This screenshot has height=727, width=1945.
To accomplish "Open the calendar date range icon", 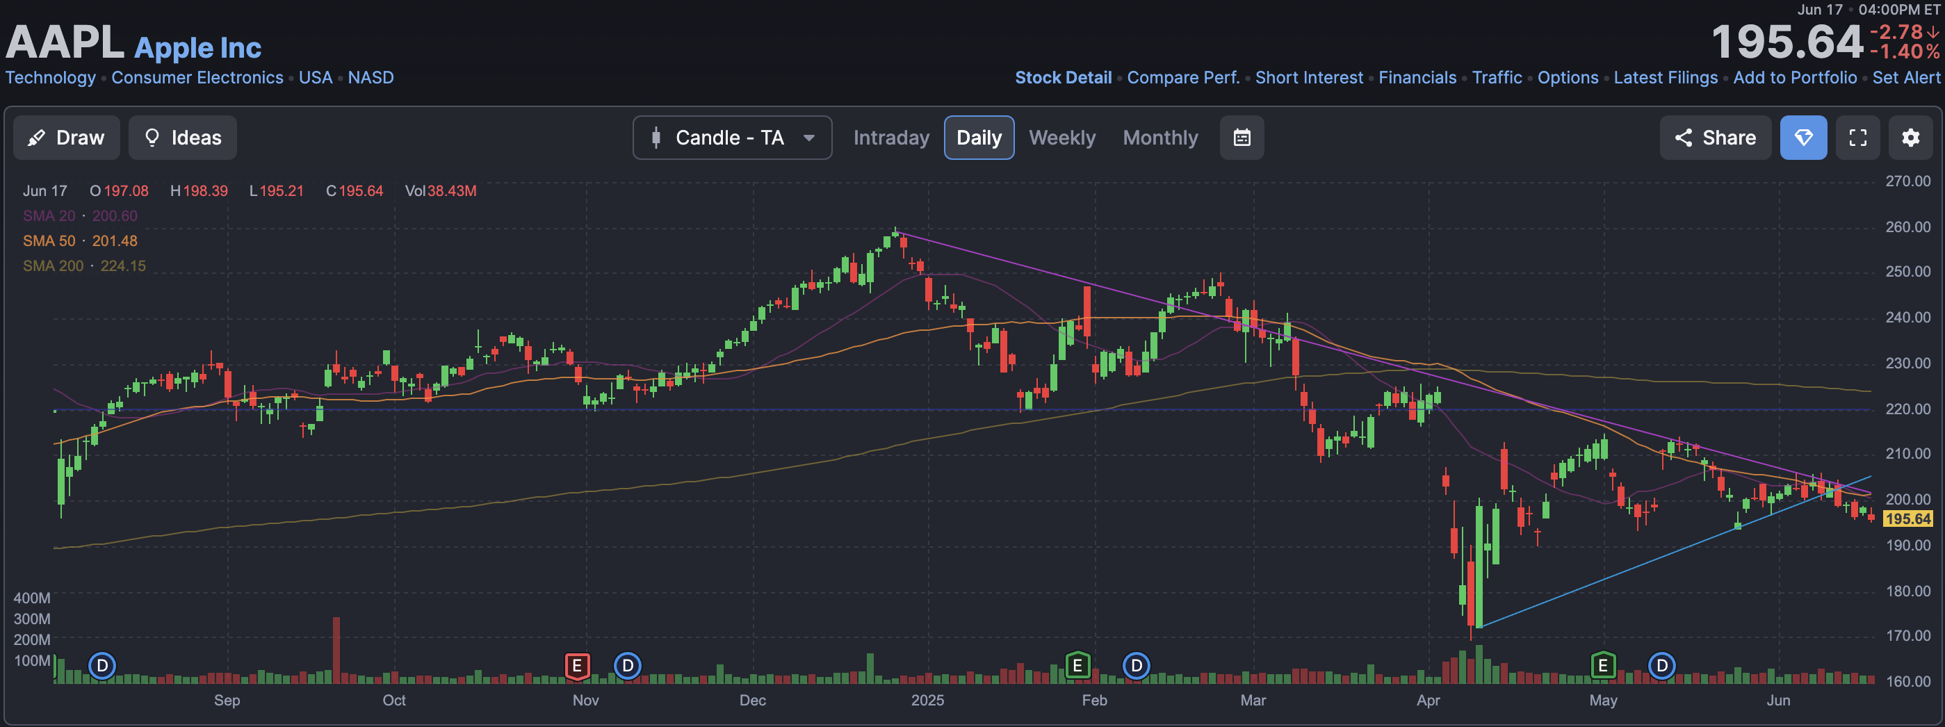I will [1242, 138].
